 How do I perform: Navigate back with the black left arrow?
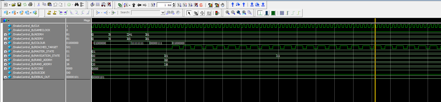pos(139,5)
